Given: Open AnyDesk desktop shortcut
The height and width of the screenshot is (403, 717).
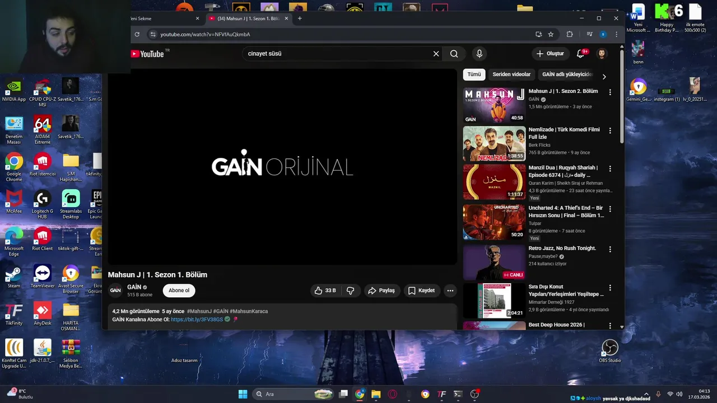Looking at the screenshot, I should (42, 315).
